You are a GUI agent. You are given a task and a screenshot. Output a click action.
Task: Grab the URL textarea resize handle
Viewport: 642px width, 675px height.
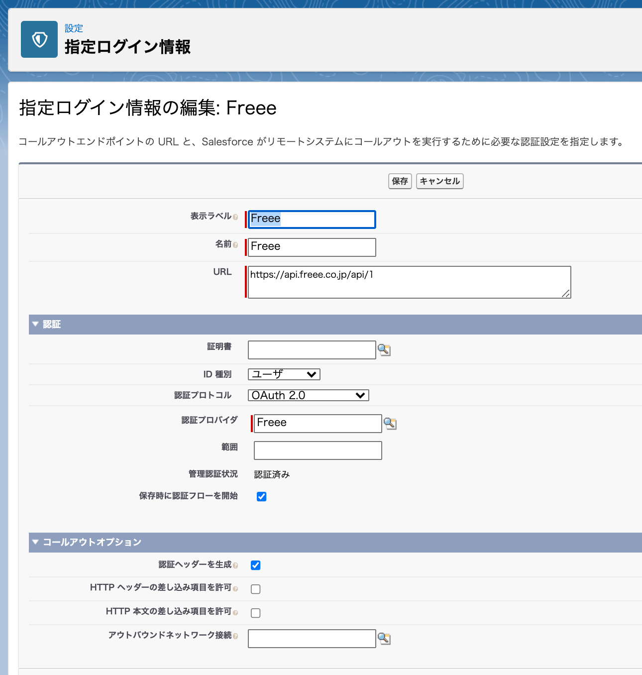coord(566,294)
